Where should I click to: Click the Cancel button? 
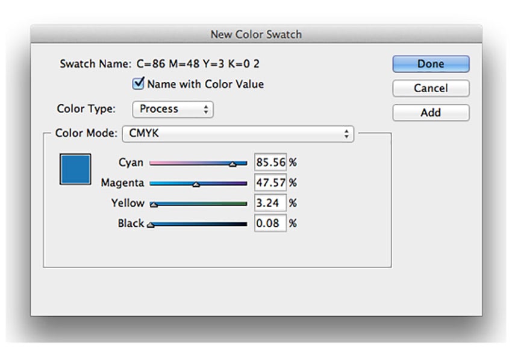pos(430,88)
